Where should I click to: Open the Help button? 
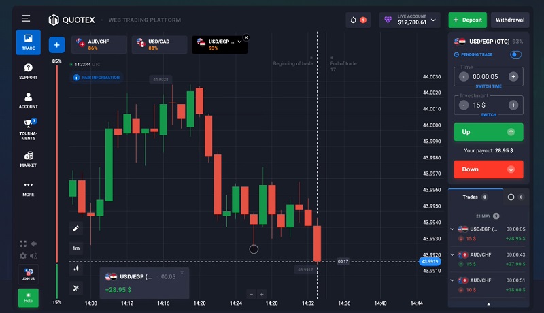click(x=29, y=297)
